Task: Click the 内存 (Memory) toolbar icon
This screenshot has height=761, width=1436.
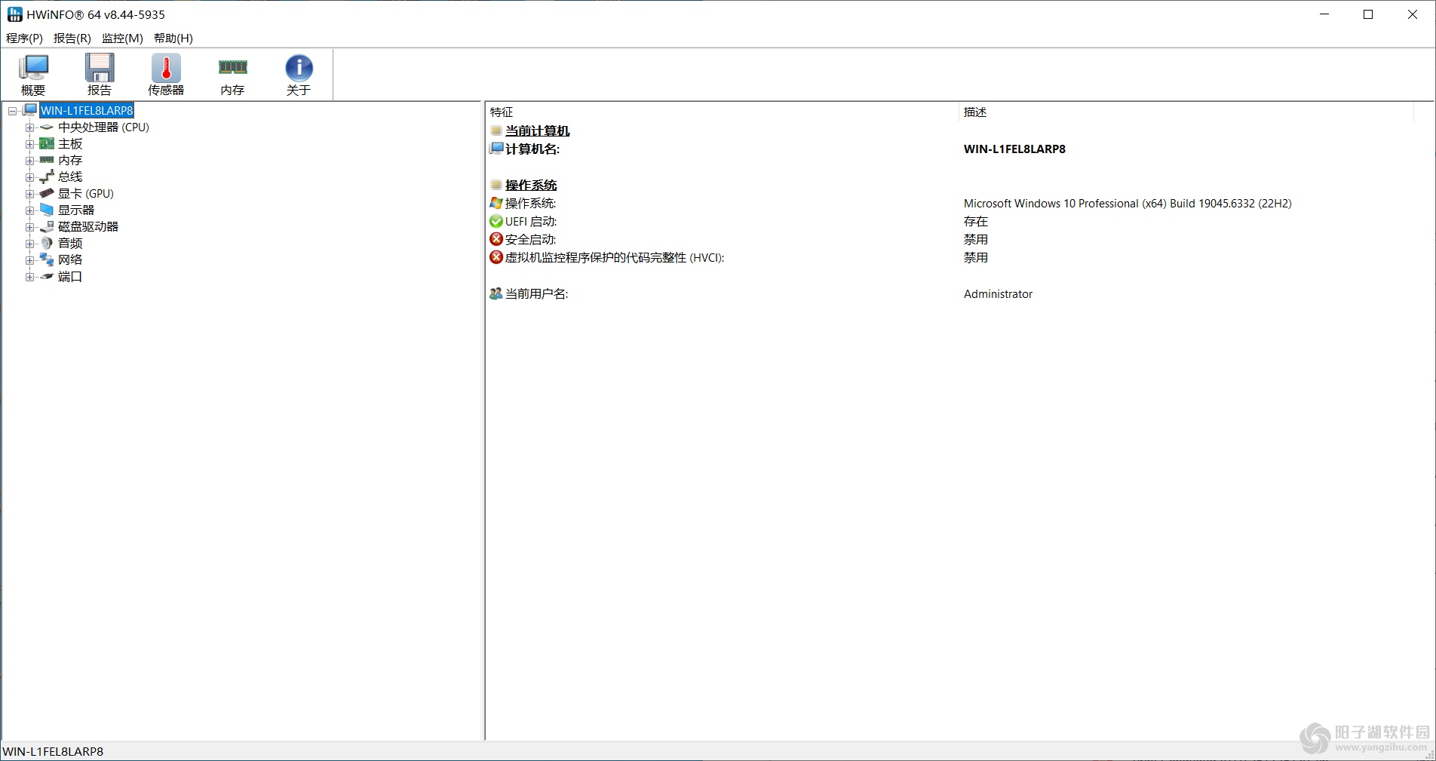Action: point(232,73)
